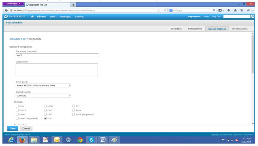Viewport: 258px width, 146px height.
Task: Open the Time Zone dropdown
Action: coord(43,86)
